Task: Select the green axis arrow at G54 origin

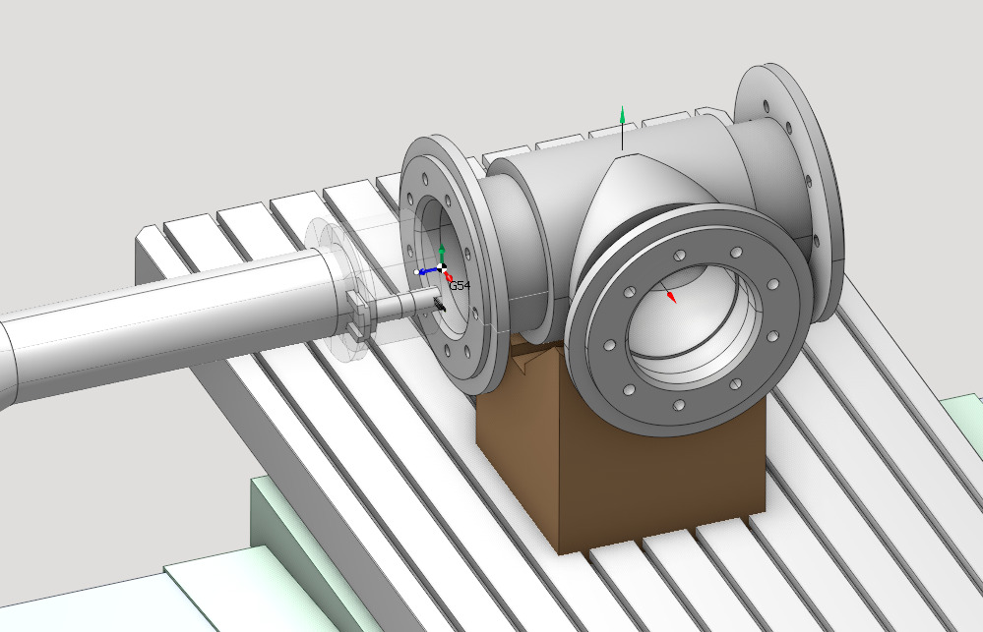Action: [x=442, y=254]
